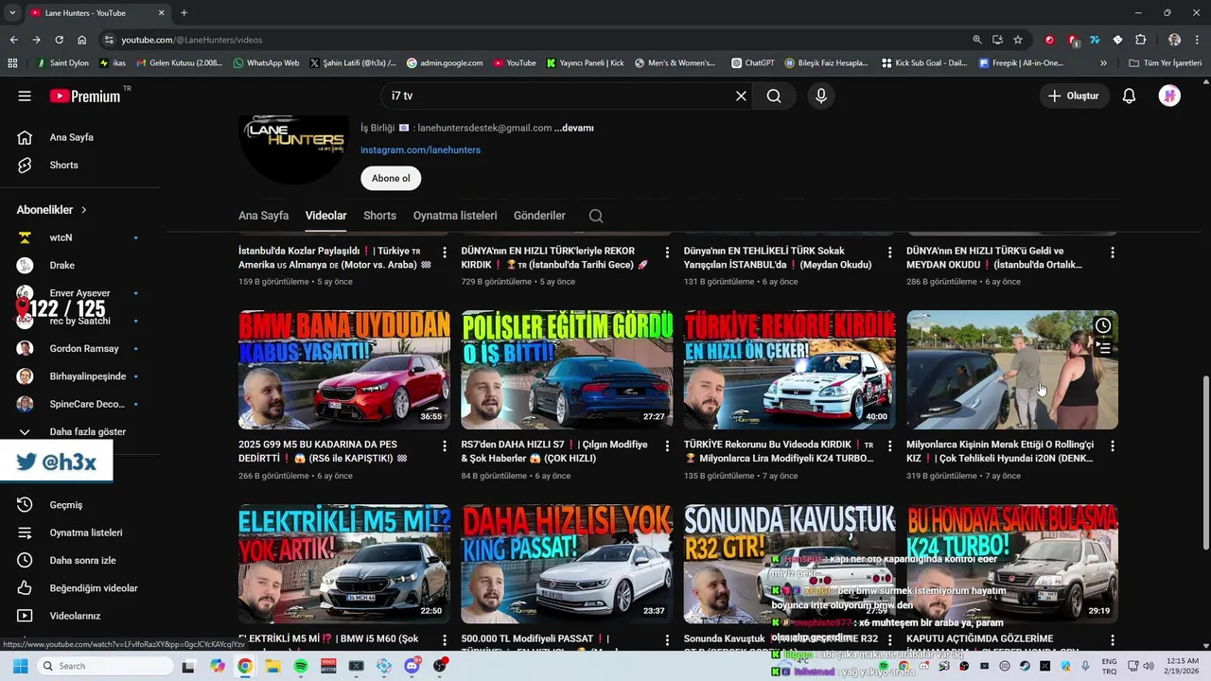Play the DAHA HIZLISI YOK KING PASSAT thumbnail
This screenshot has height=681, width=1211.
pos(567,564)
